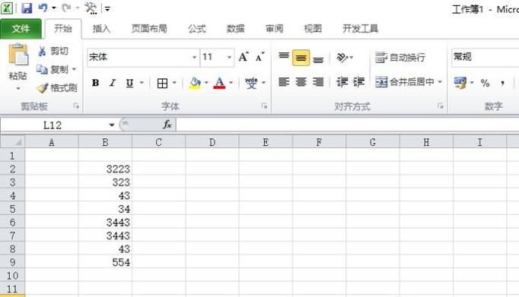
Task: Select column B header
Action: click(x=105, y=142)
